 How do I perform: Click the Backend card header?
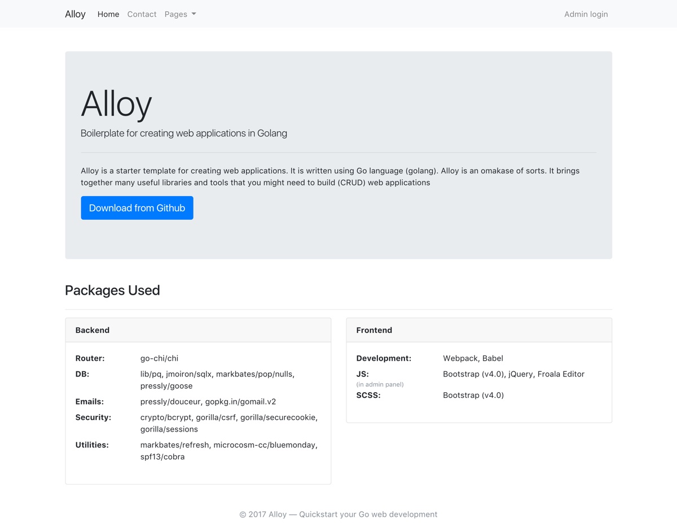[198, 330]
